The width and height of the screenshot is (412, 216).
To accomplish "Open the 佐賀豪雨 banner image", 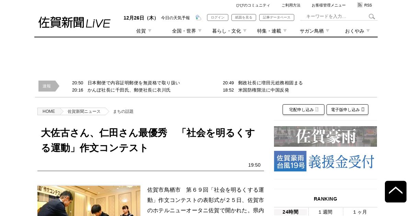I will 325,136.
